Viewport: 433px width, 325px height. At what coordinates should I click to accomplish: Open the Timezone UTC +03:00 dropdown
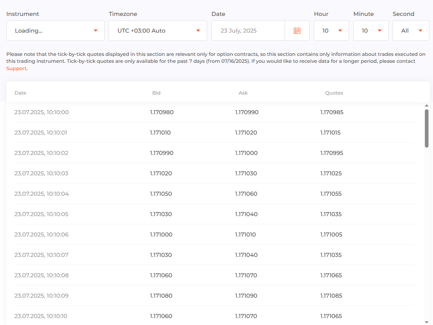click(157, 31)
